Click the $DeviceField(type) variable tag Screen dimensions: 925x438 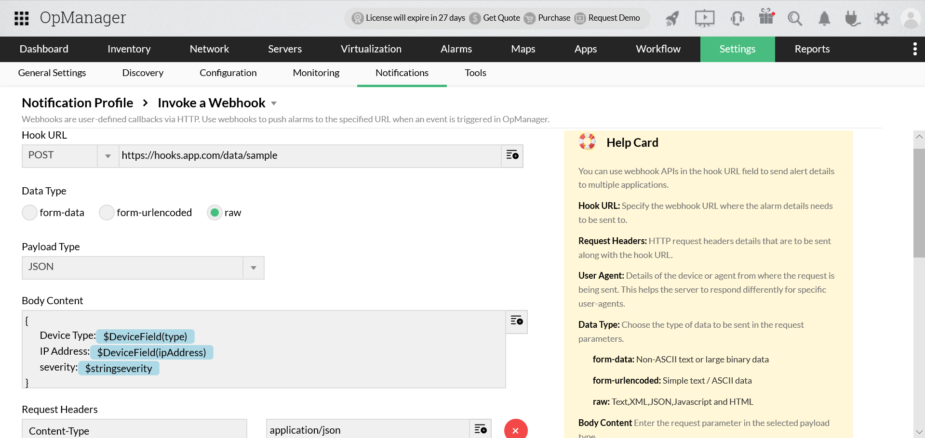tap(145, 336)
